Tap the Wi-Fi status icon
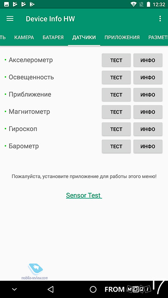Screen dimensions: 168x298 coord(133,4)
